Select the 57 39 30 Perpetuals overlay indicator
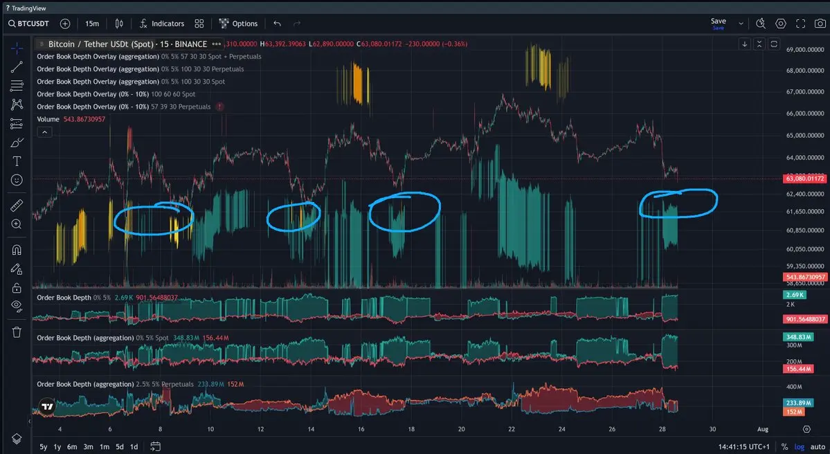The image size is (830, 454). (x=124, y=107)
